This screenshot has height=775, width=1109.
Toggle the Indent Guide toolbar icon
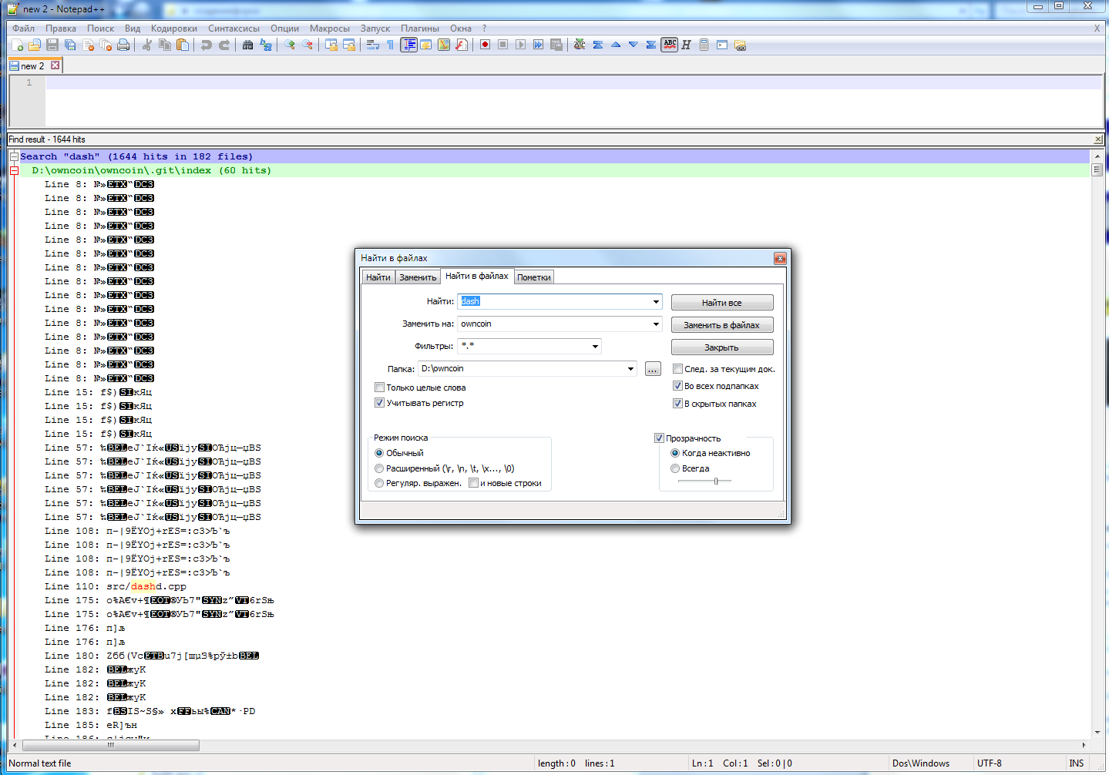pos(408,45)
